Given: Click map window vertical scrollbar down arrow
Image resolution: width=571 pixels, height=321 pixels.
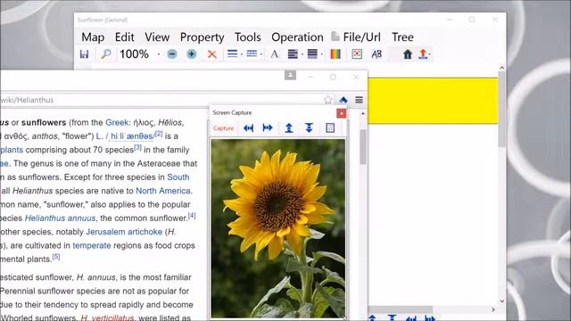Looking at the screenshot, I should click(x=501, y=301).
